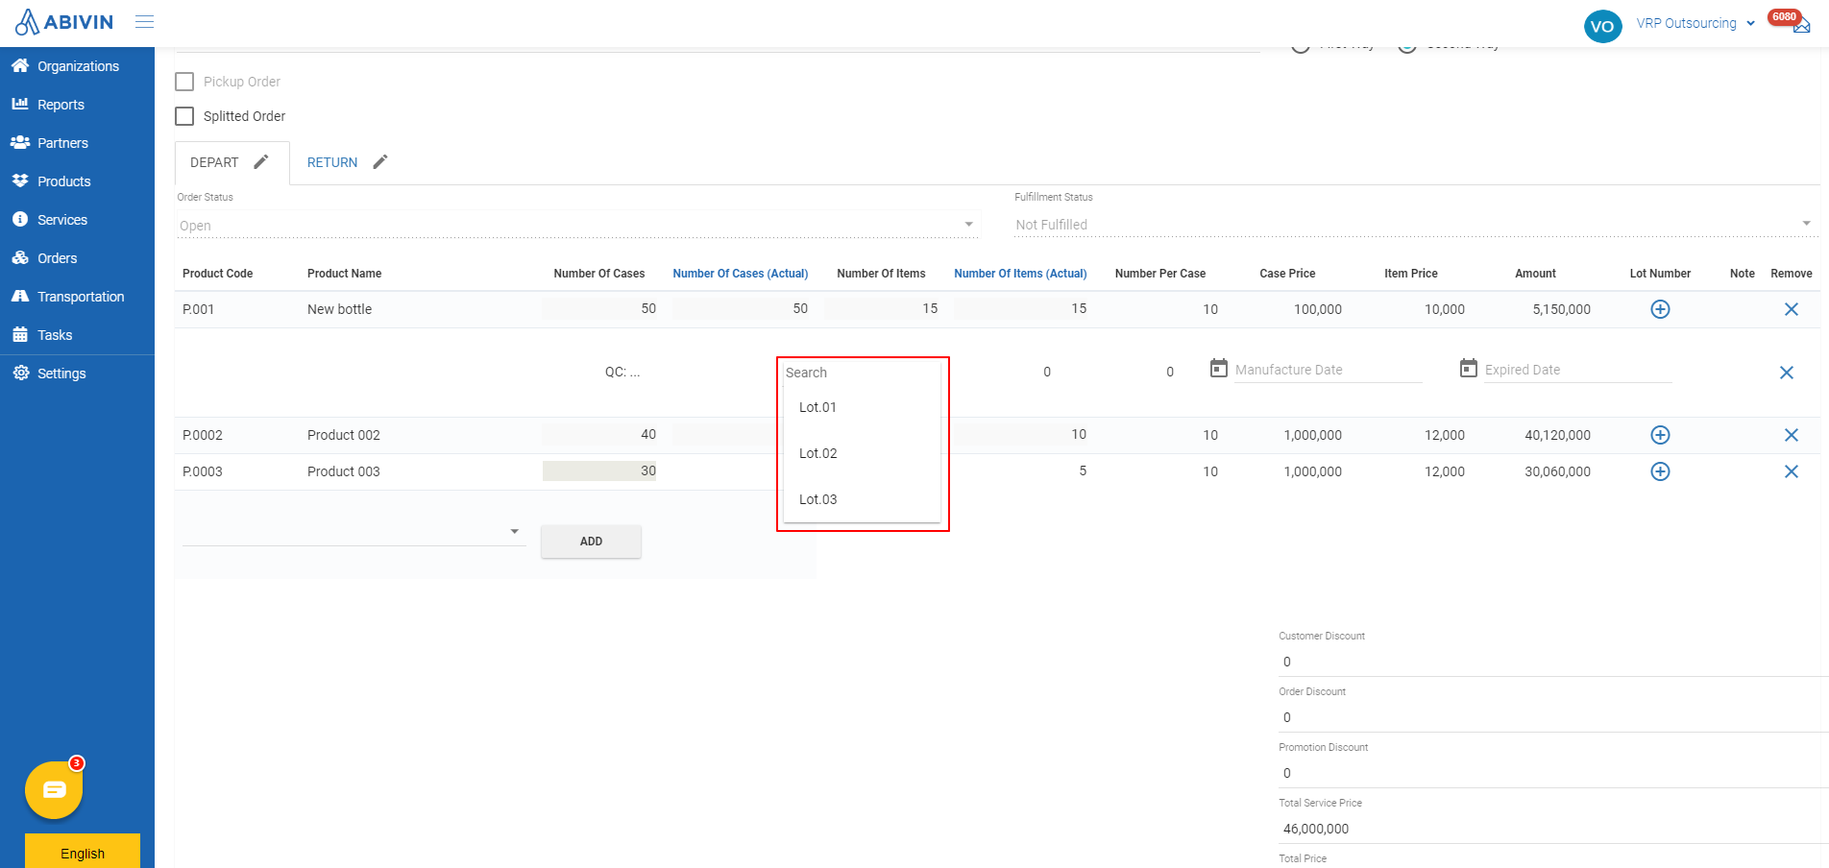Switch to the RETURN tab
1829x868 pixels.
(x=332, y=162)
